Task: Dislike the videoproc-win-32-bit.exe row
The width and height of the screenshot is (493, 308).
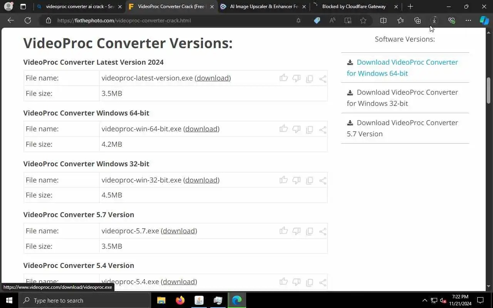Action: tap(296, 180)
